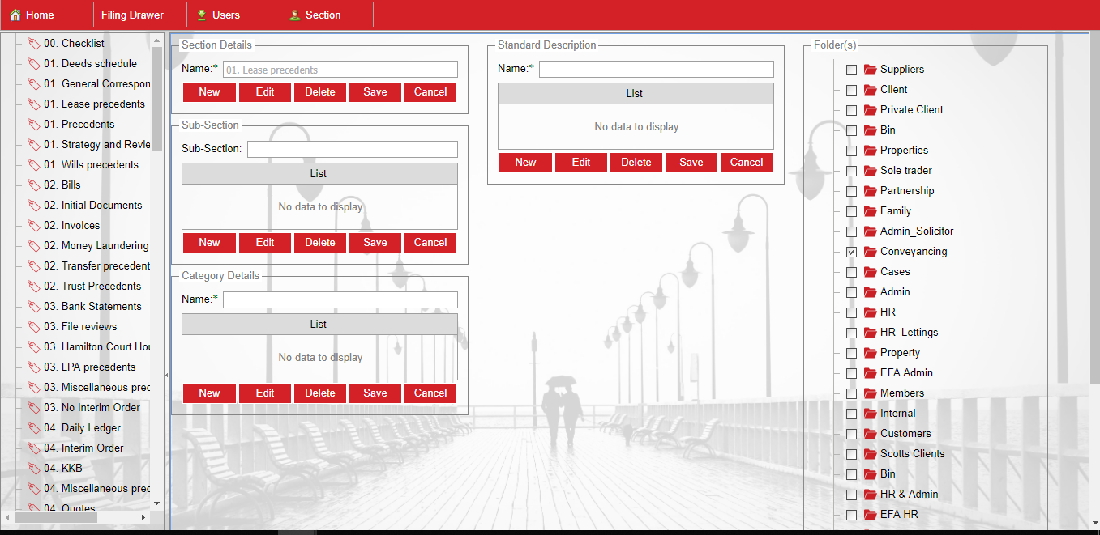Click tag icon beside 03. LPA precedents

(33, 367)
